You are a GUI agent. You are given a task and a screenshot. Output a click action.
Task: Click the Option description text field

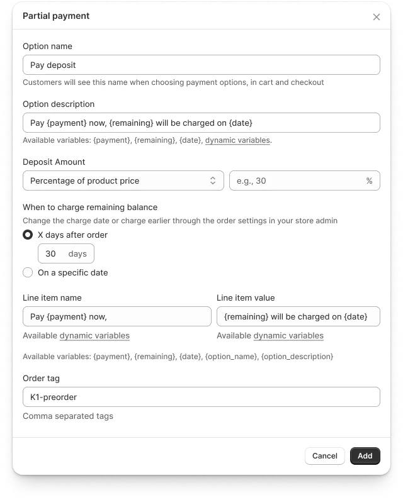[x=201, y=123]
